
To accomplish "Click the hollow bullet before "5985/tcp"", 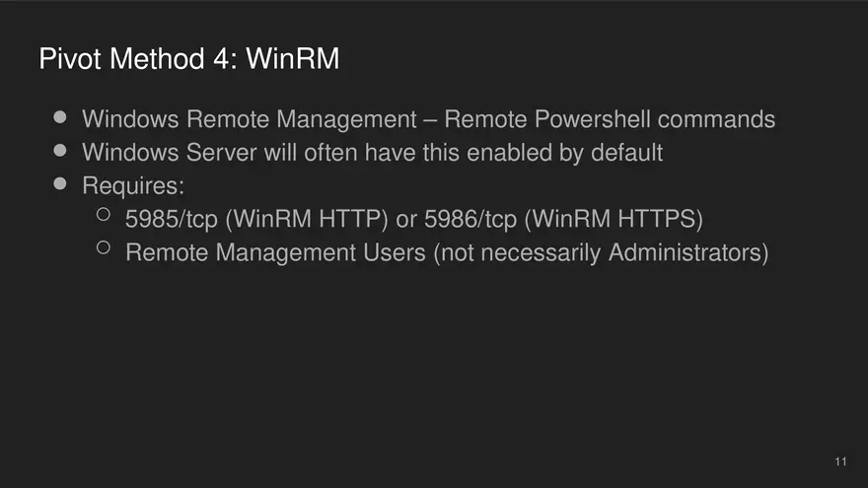I will pos(104,214).
